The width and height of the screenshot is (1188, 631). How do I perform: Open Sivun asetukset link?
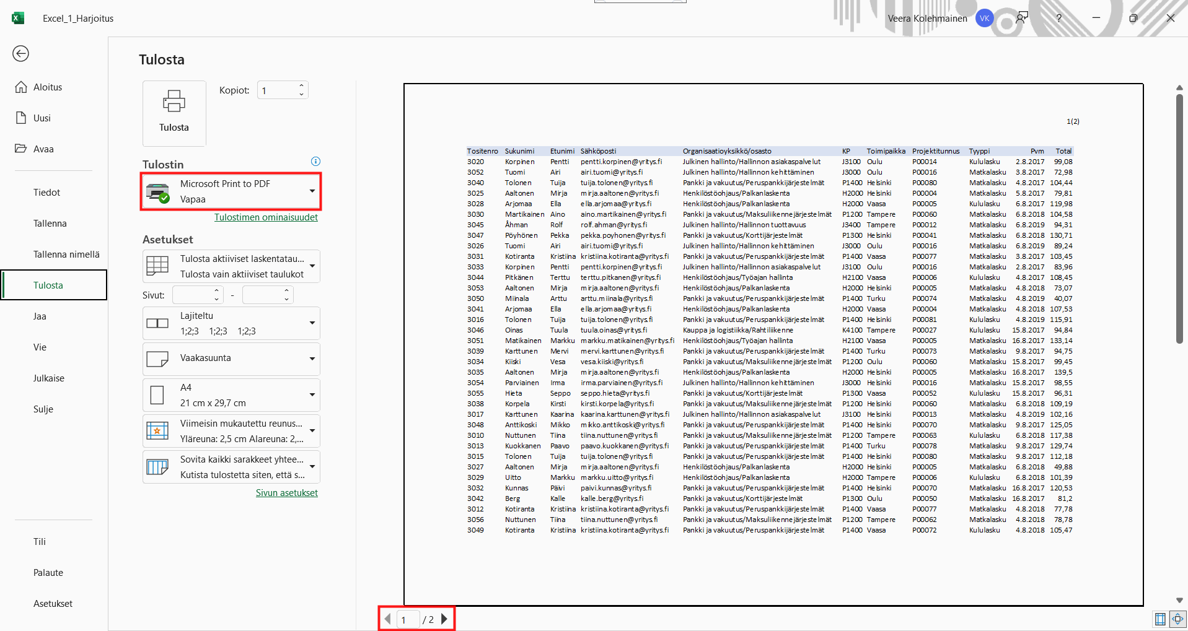pos(287,493)
